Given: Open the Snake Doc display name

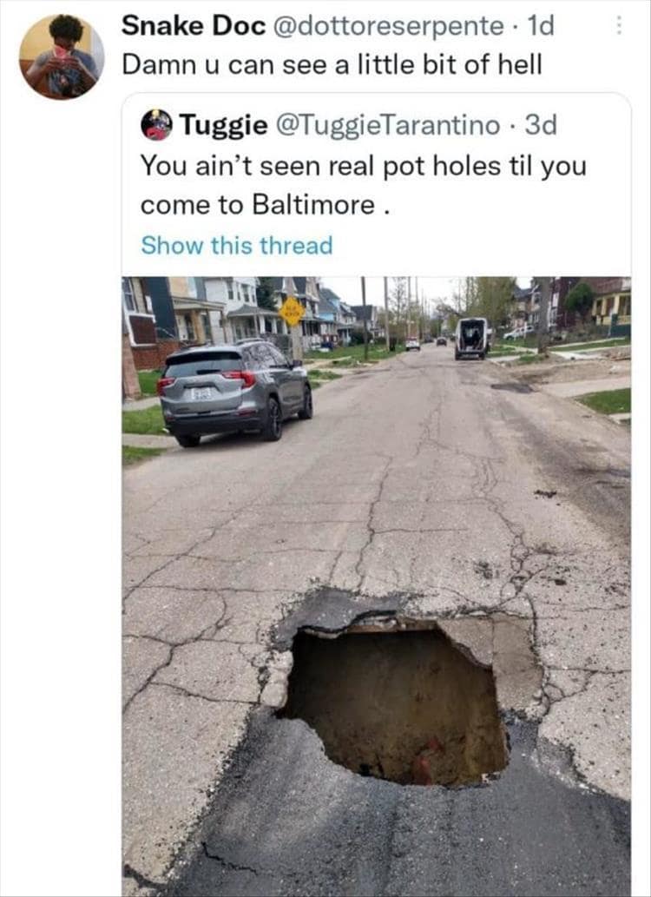Looking at the screenshot, I should 194,25.
